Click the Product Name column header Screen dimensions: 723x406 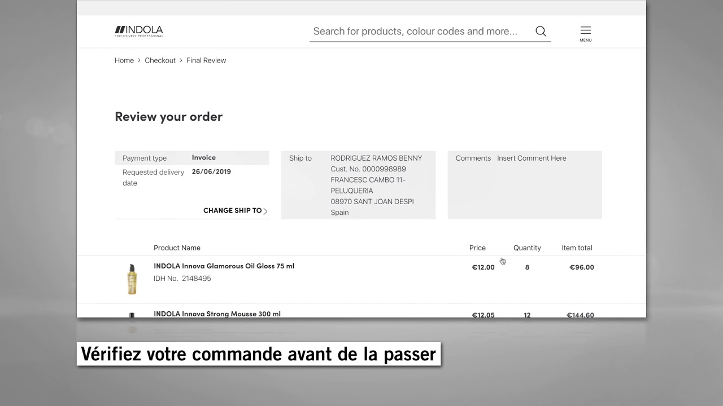(177, 248)
